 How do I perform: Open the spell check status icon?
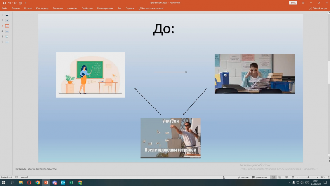(16, 177)
